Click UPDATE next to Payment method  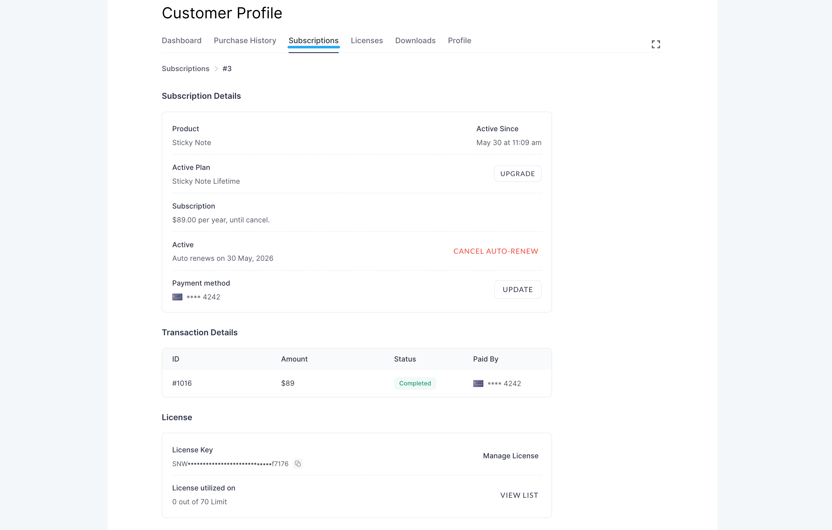(x=517, y=289)
